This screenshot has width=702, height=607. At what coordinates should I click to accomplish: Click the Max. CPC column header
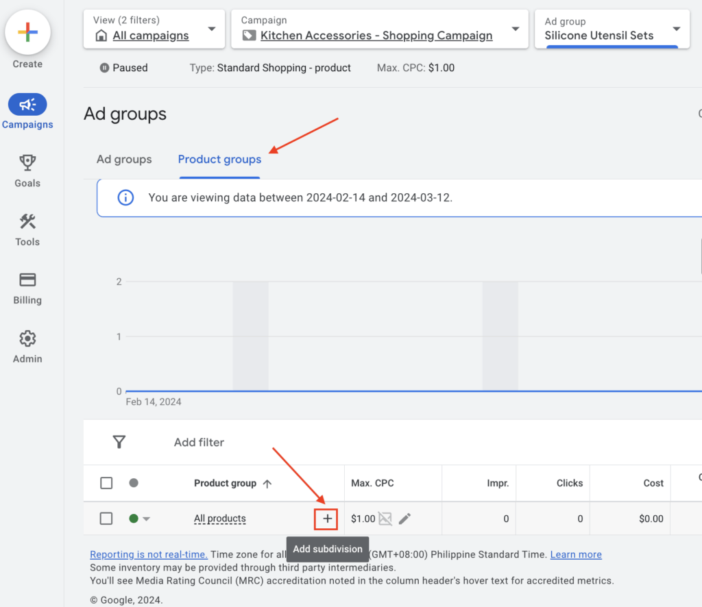point(372,484)
